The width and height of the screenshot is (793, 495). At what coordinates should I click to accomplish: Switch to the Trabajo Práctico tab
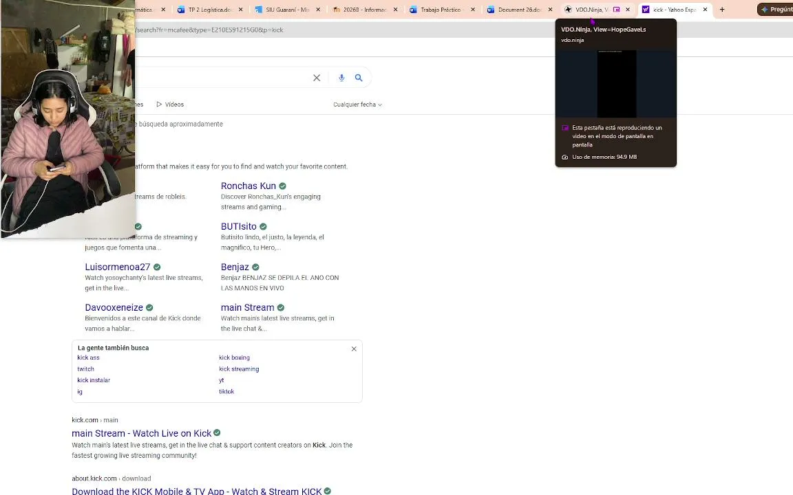coord(442,10)
